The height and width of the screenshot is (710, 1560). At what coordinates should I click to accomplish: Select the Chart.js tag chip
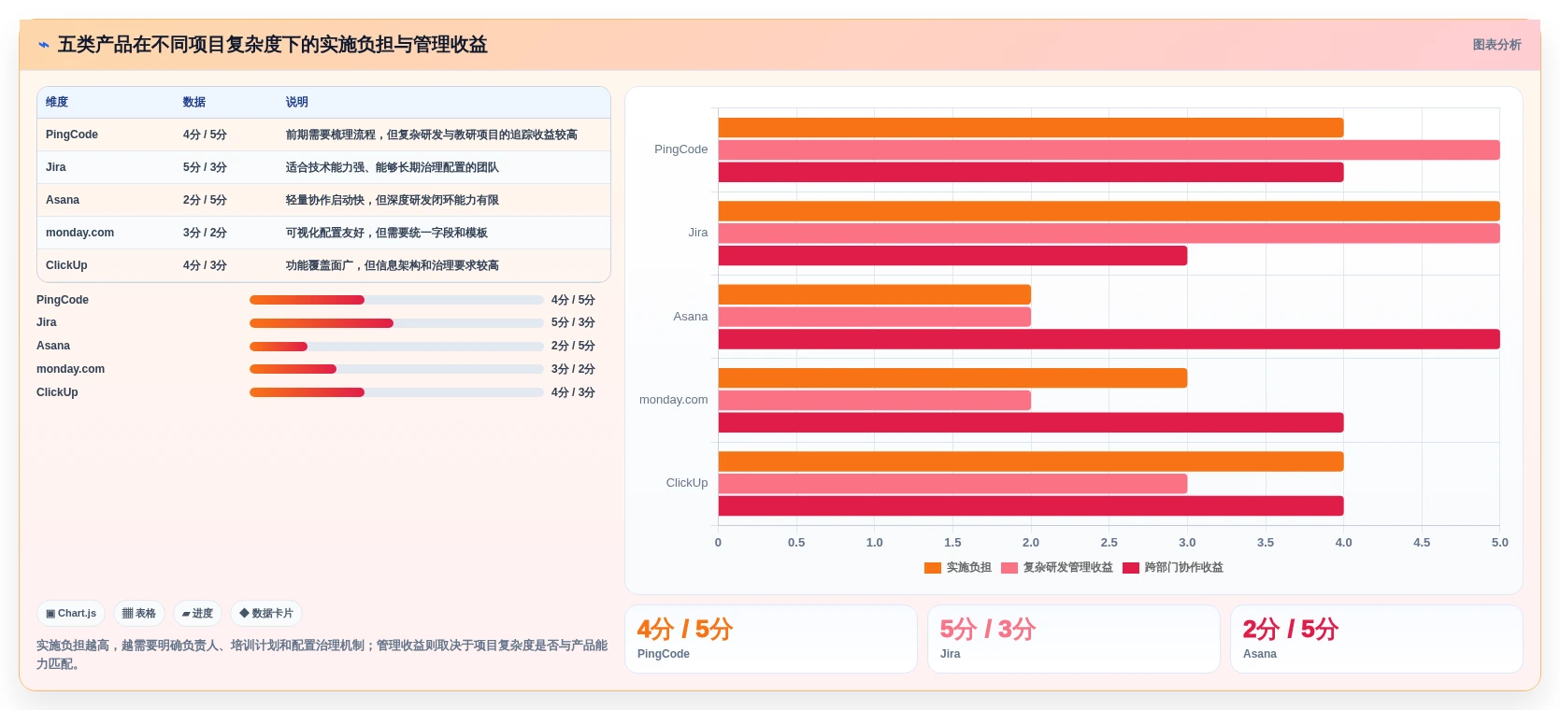pyautogui.click(x=71, y=614)
